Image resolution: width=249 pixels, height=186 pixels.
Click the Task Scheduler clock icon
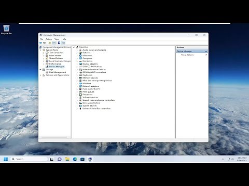click(47, 53)
